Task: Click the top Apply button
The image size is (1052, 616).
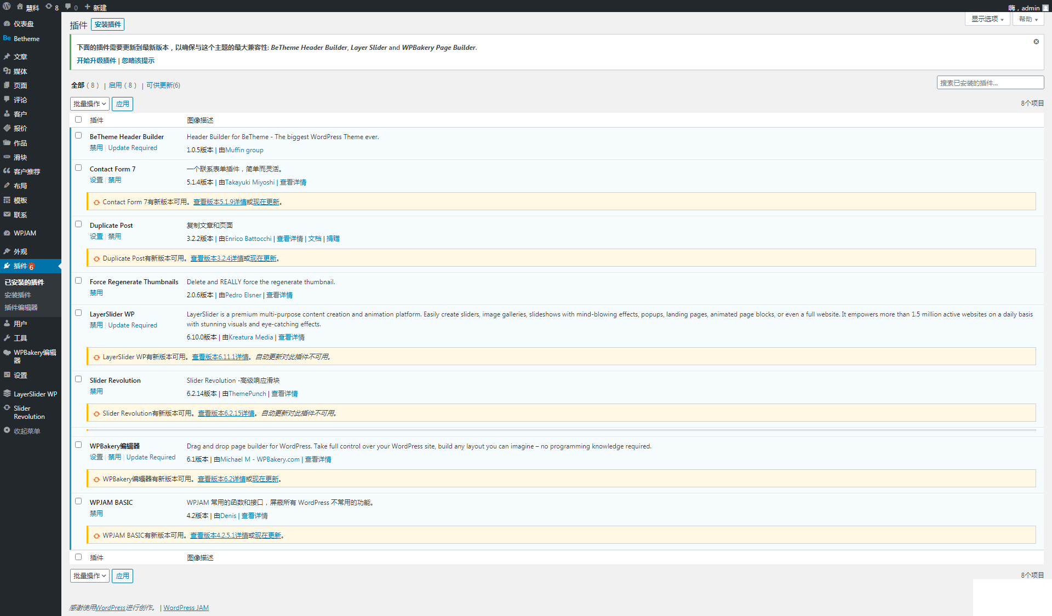Action: tap(123, 103)
